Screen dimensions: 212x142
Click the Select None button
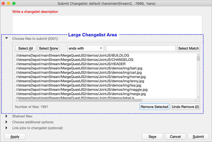pyautogui.click(x=49, y=48)
